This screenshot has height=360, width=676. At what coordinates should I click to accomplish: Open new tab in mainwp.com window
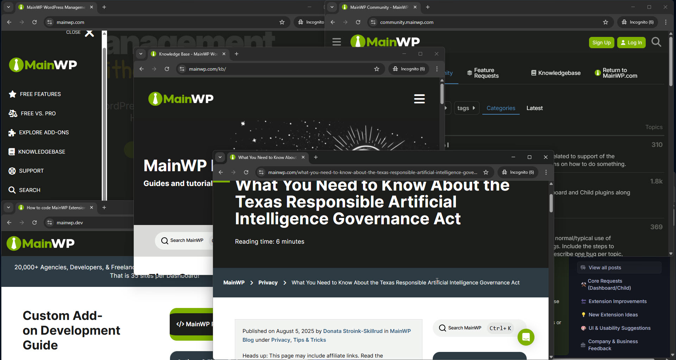(104, 7)
